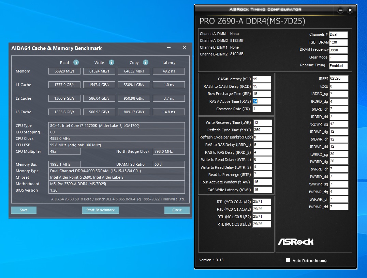Click the tWRRD_dg value field

click(x=339, y=161)
